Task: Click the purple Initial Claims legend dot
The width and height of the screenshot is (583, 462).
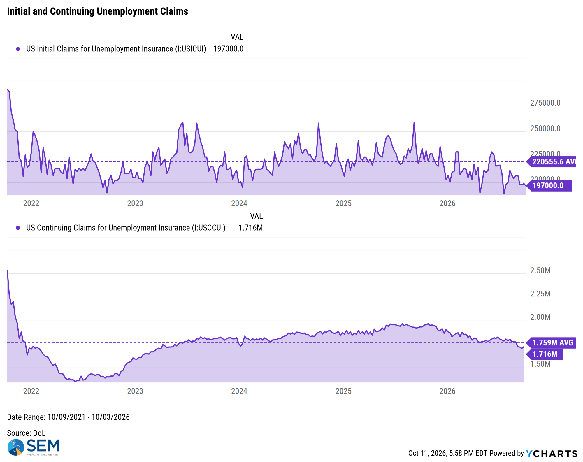Action: pyautogui.click(x=18, y=49)
